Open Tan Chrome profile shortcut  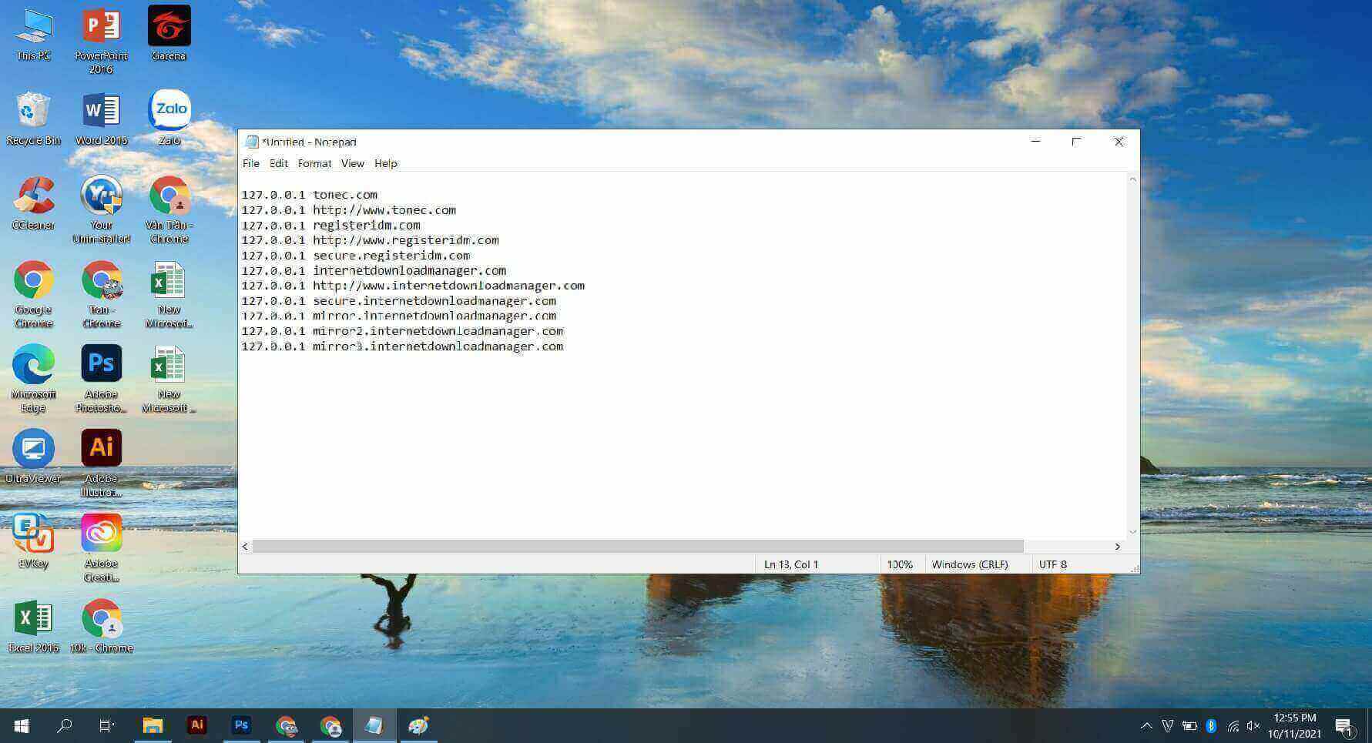coord(101,295)
